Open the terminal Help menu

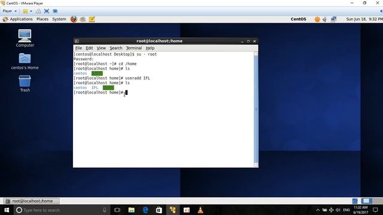(150, 48)
